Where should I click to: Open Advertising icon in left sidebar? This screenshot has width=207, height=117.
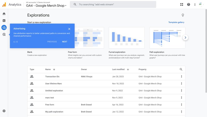click(x=4, y=34)
